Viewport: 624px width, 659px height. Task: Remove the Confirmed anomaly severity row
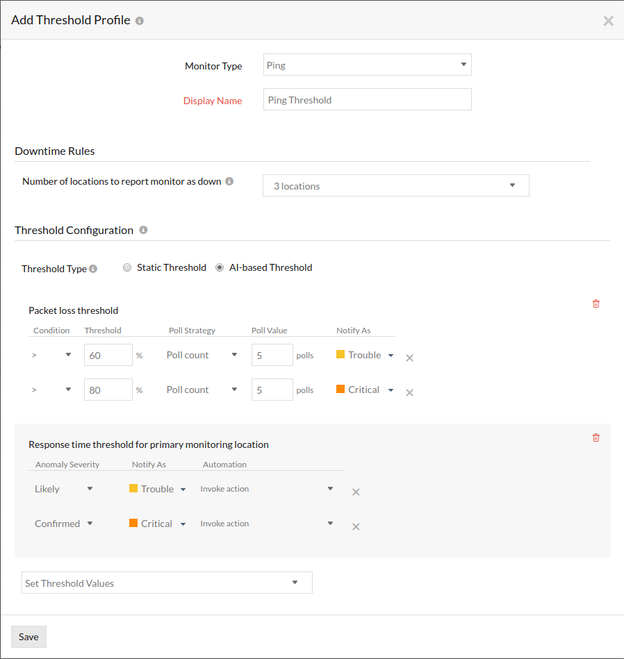click(356, 527)
